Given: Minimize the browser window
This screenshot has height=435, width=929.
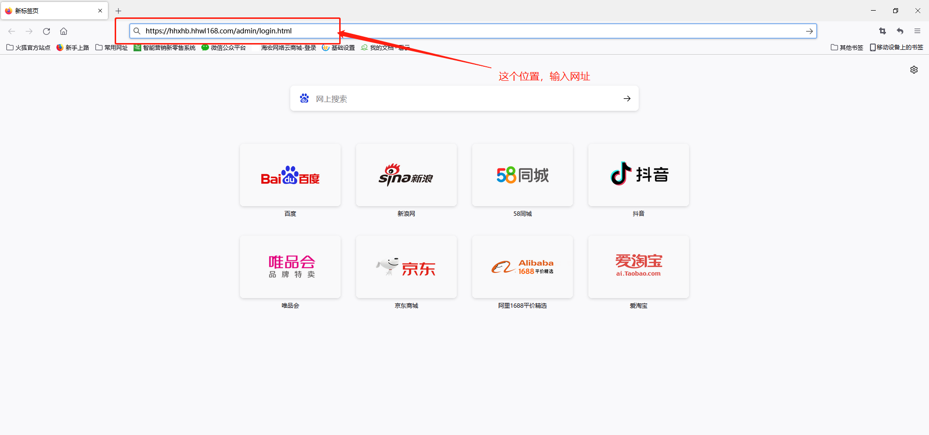Looking at the screenshot, I should point(873,11).
